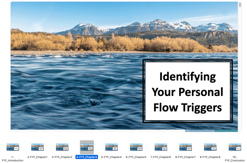Screen dimensions: 247x163
Task: Click the 7-FYF_Chapter6 file name text
Action: 161,157
